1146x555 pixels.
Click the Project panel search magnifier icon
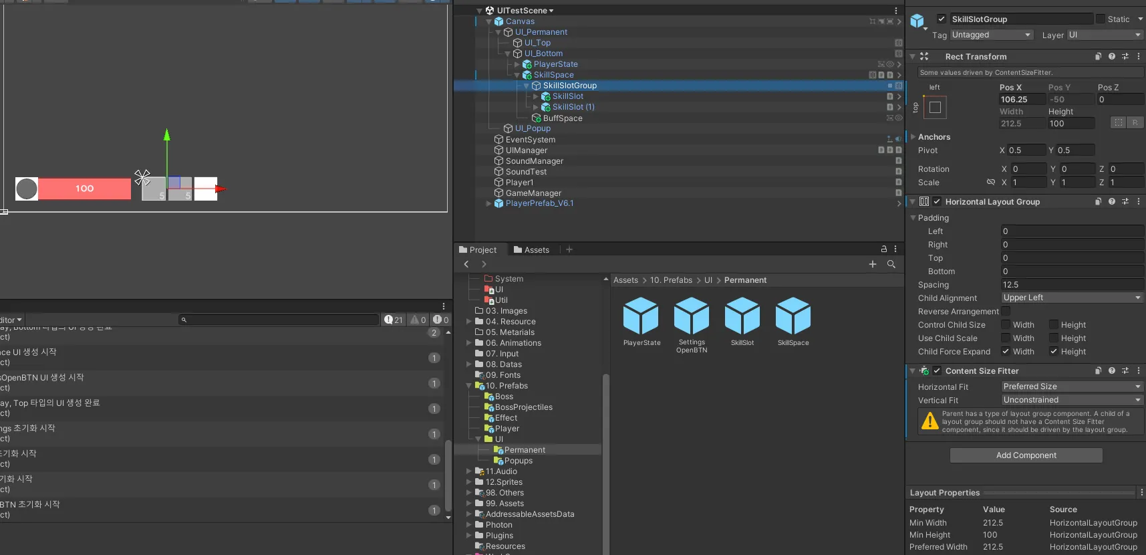tap(891, 265)
